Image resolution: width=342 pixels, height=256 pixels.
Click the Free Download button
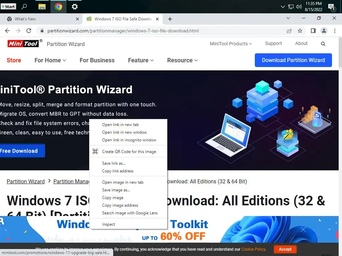pyautogui.click(x=22, y=151)
